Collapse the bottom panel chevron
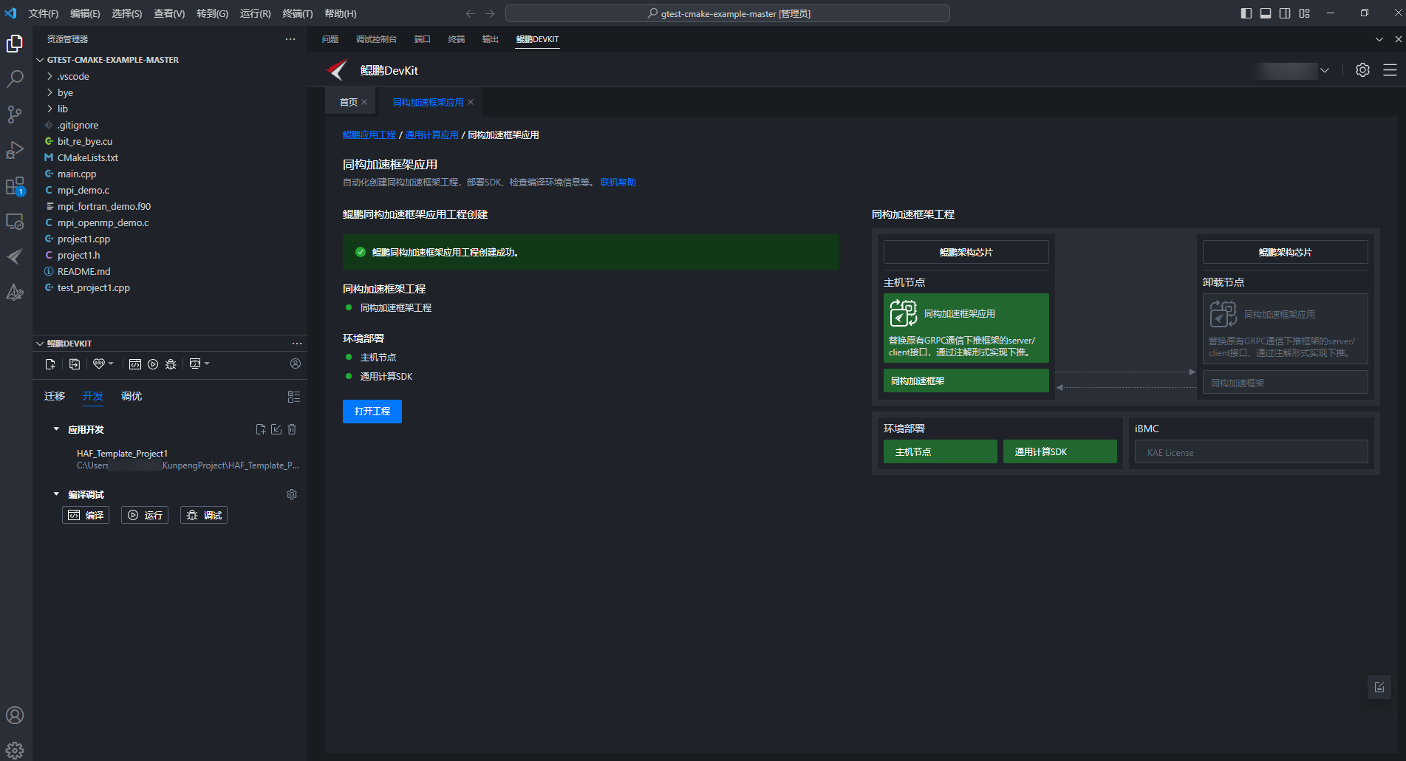Viewport: 1406px width, 761px height. pyautogui.click(x=1379, y=39)
